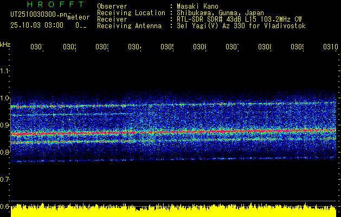Click the Observer label
Image resolution: width=341 pixels, height=217 pixels.
[112, 7]
